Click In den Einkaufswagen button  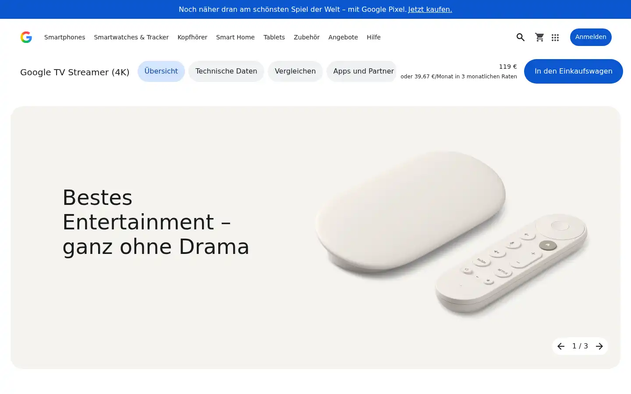(574, 71)
